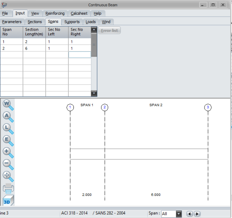
Task: Click the Zoom All (A) magnifier icon
Action: click(8, 116)
